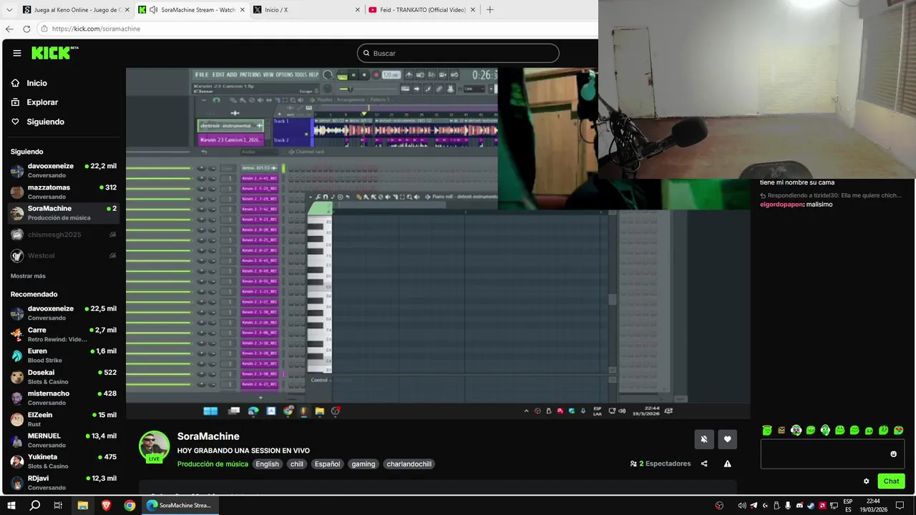Open the ESP language selector in tray

tap(848, 505)
